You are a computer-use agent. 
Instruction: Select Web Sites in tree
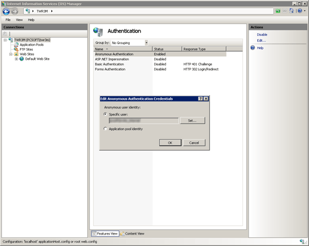point(27,54)
